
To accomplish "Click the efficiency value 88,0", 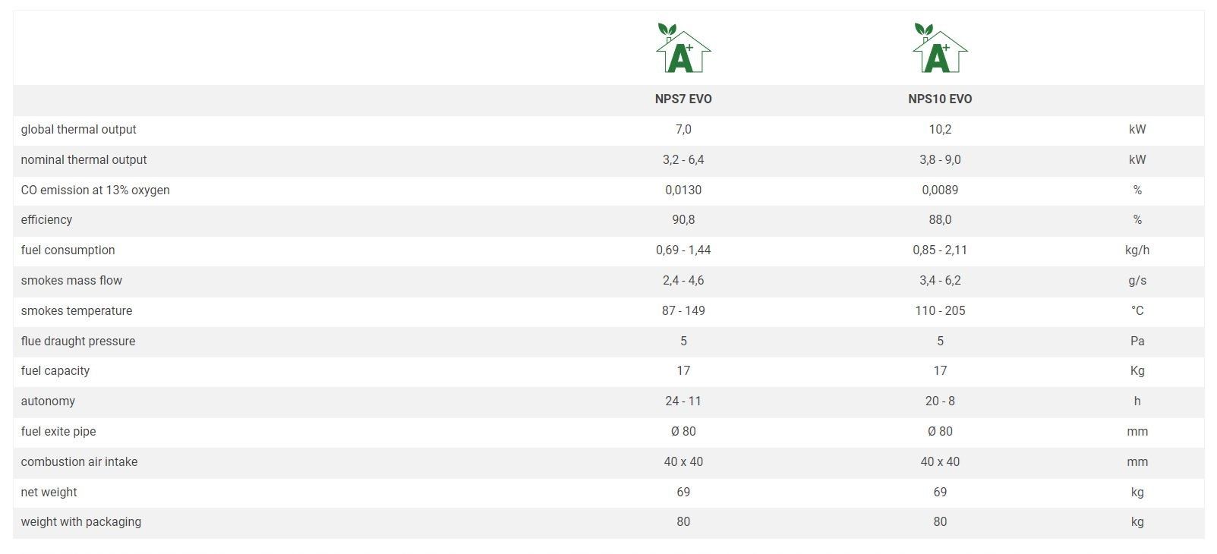I will [x=940, y=219].
